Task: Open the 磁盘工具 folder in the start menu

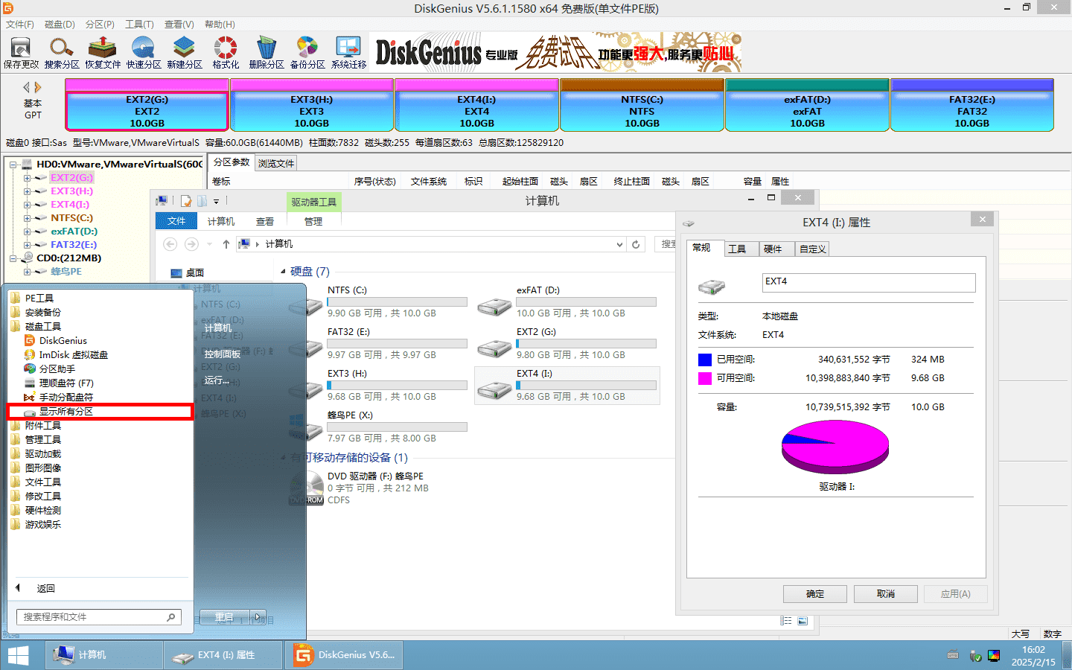Action: pyautogui.click(x=36, y=326)
